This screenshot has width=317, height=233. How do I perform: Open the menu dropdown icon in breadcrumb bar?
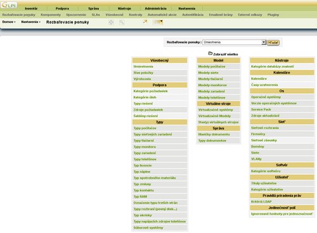click(158, 22)
